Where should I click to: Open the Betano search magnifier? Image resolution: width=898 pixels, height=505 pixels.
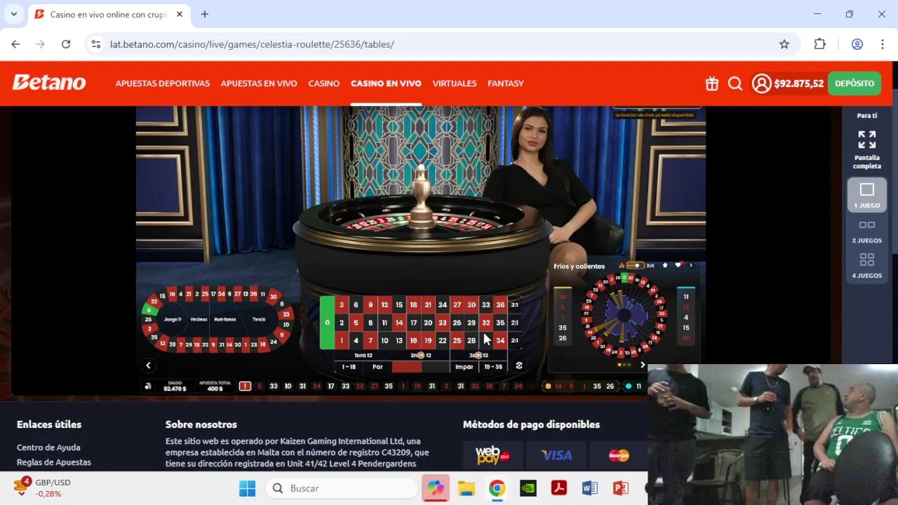pyautogui.click(x=735, y=83)
